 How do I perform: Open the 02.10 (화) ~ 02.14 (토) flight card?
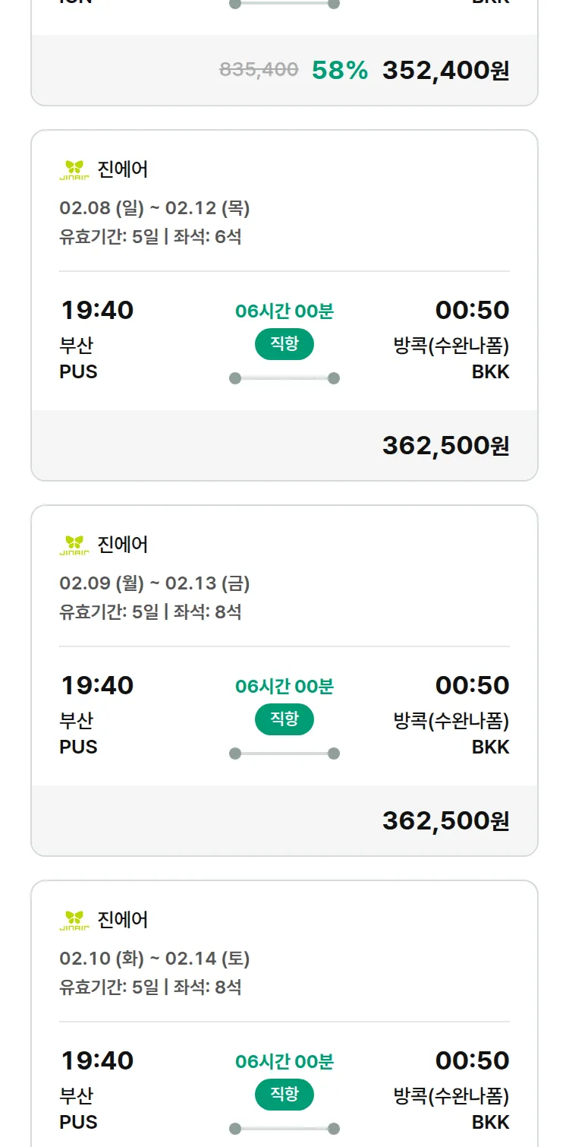click(155, 959)
